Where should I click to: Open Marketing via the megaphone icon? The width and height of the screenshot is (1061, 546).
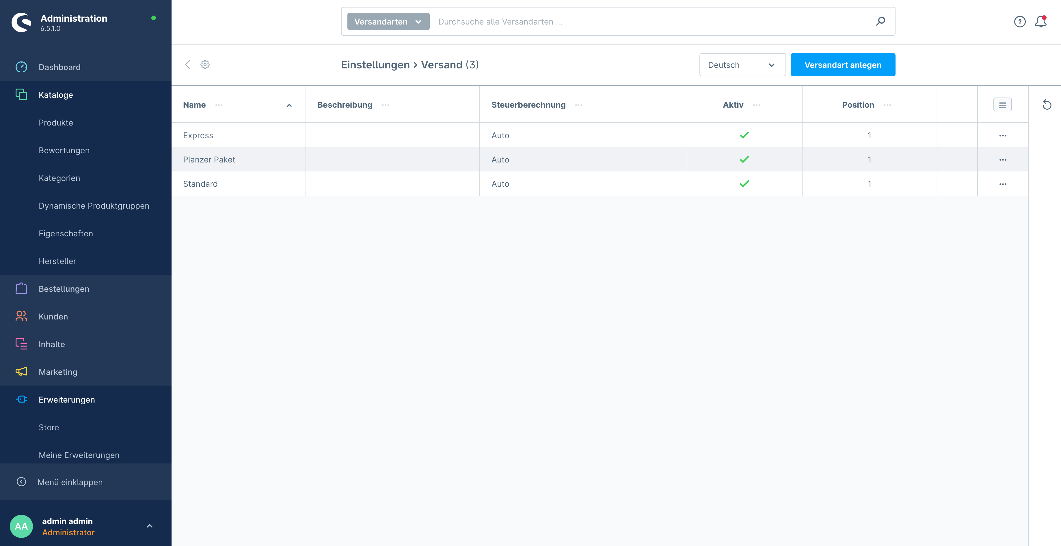tap(21, 371)
